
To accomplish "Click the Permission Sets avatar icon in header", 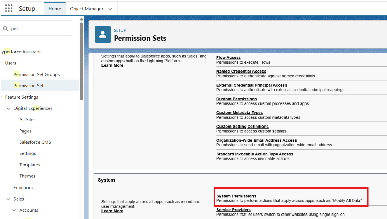I will 102,34.
